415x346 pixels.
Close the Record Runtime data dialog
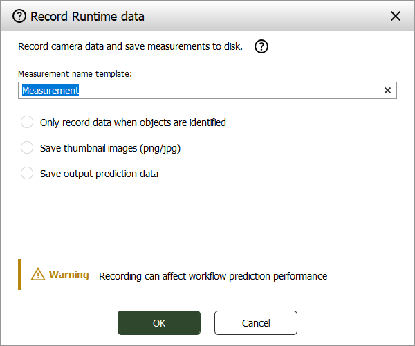click(396, 16)
